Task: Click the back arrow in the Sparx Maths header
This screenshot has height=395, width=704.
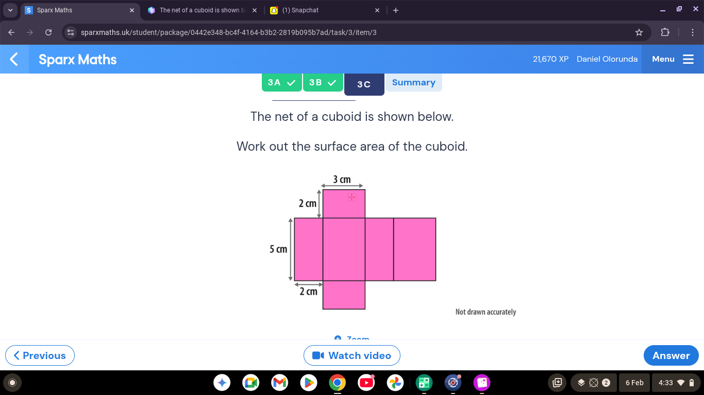Action: (13, 59)
